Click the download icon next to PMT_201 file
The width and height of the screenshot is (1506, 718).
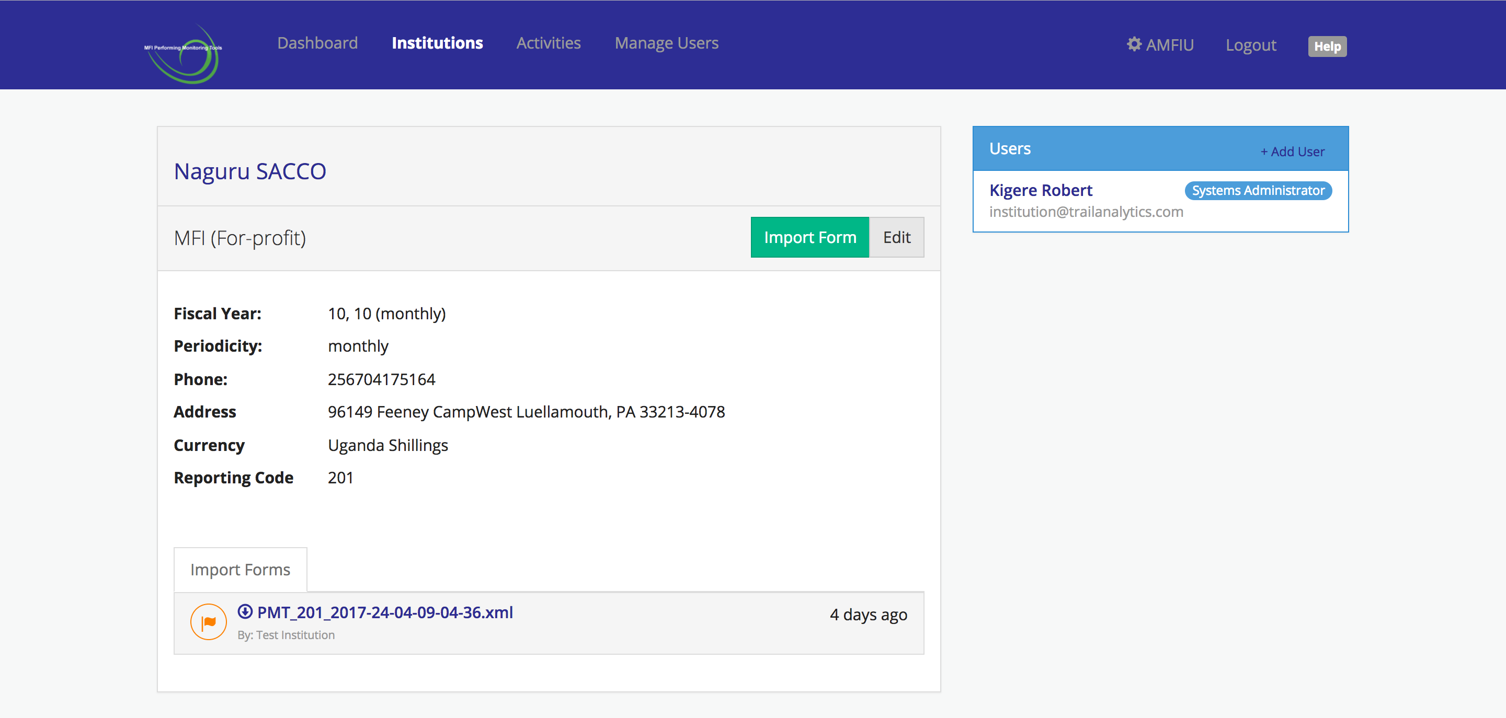pyautogui.click(x=245, y=612)
